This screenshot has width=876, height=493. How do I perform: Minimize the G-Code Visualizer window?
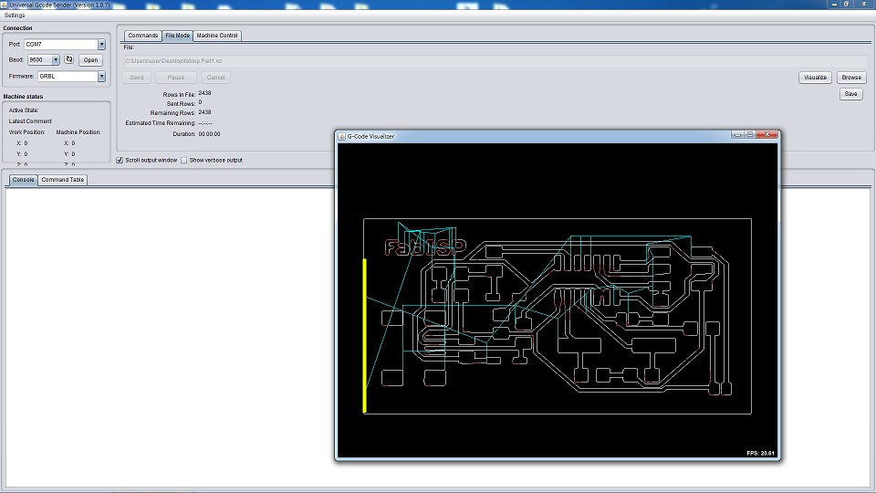[737, 135]
